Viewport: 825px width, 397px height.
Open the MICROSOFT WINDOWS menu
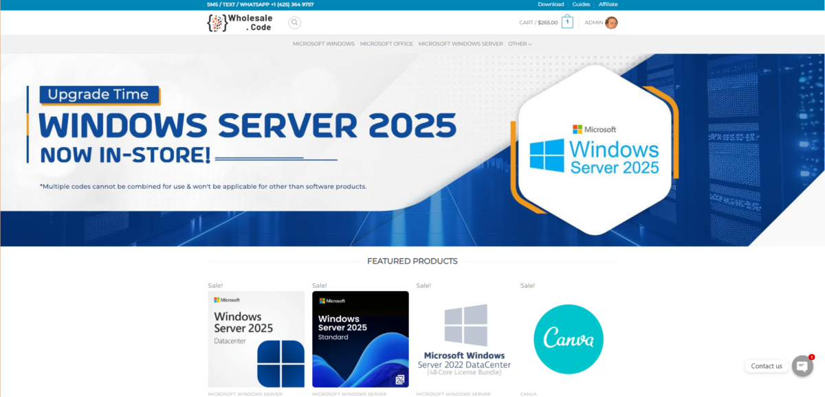[x=324, y=44]
